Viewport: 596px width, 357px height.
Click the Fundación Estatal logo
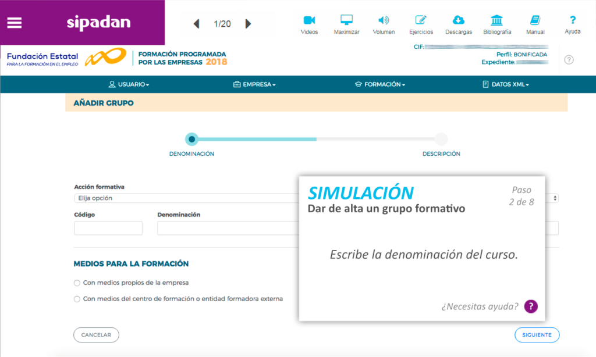(66, 58)
